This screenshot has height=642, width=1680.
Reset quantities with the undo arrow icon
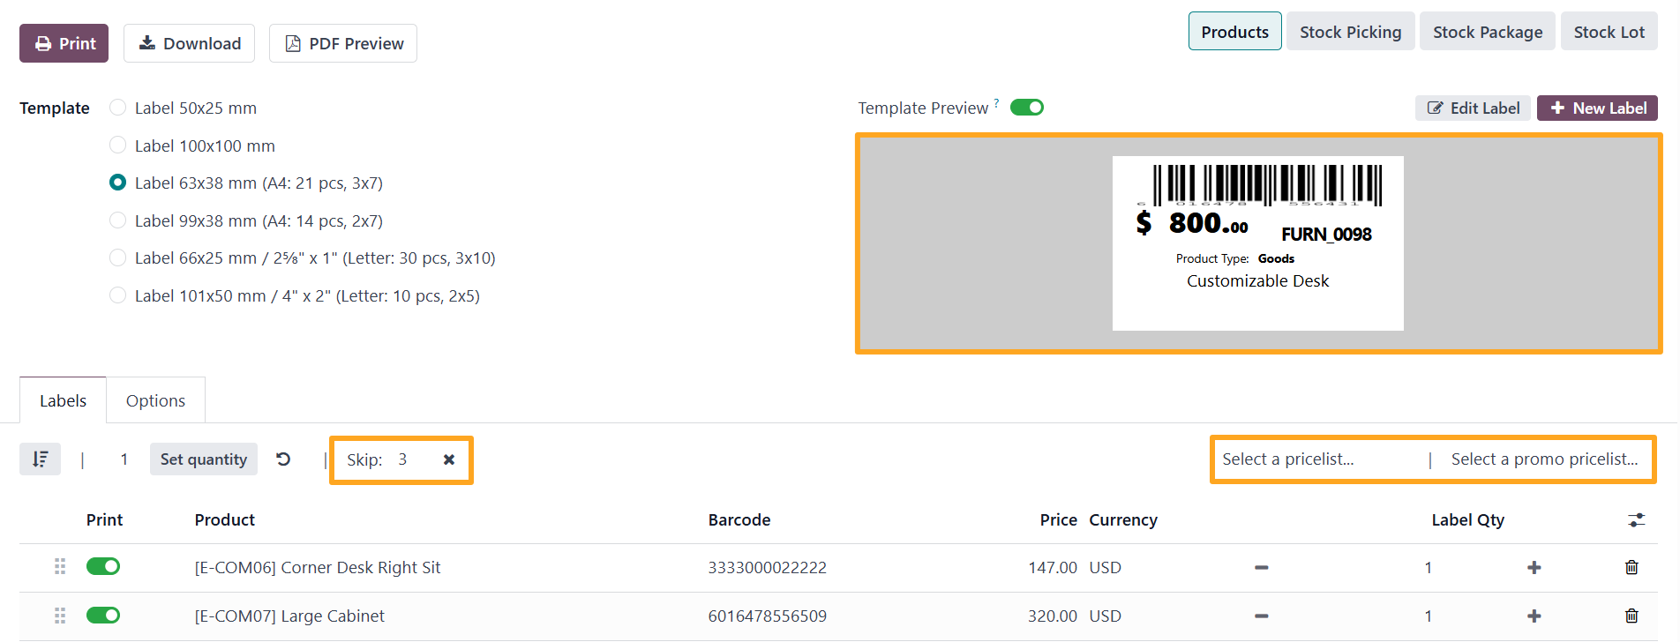coord(283,459)
